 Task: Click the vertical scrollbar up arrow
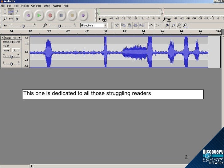pos(223,37)
